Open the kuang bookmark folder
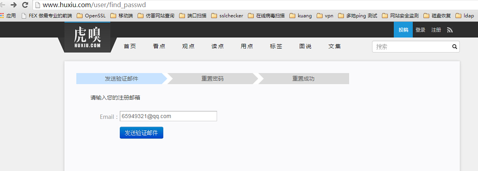The image size is (478, 171). [x=300, y=16]
